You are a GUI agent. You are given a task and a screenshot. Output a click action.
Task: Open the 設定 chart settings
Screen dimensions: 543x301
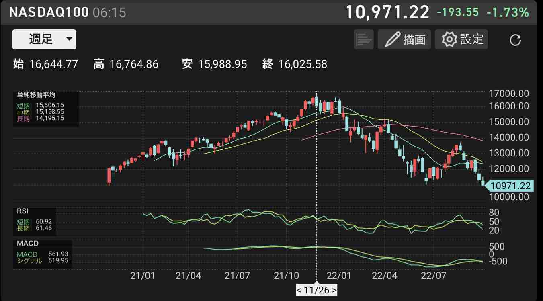pos(461,39)
